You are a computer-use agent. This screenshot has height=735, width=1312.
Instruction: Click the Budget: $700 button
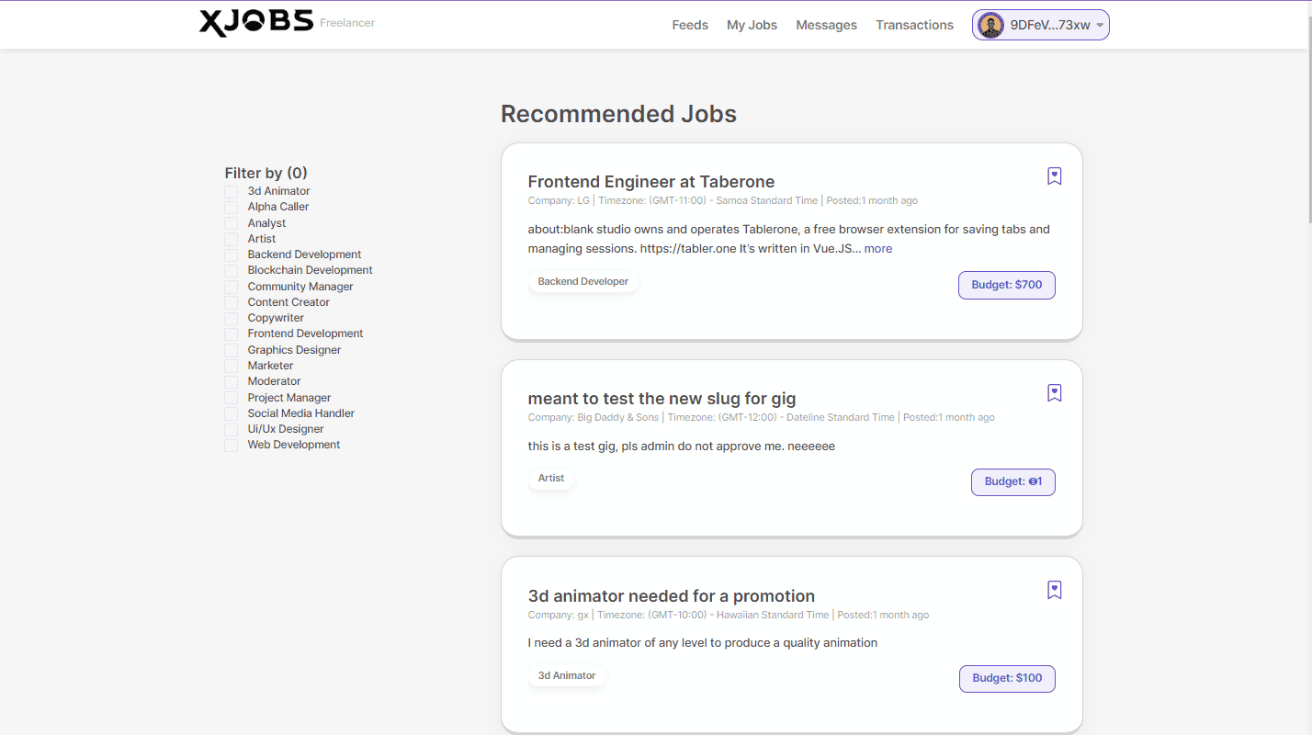tap(1007, 285)
